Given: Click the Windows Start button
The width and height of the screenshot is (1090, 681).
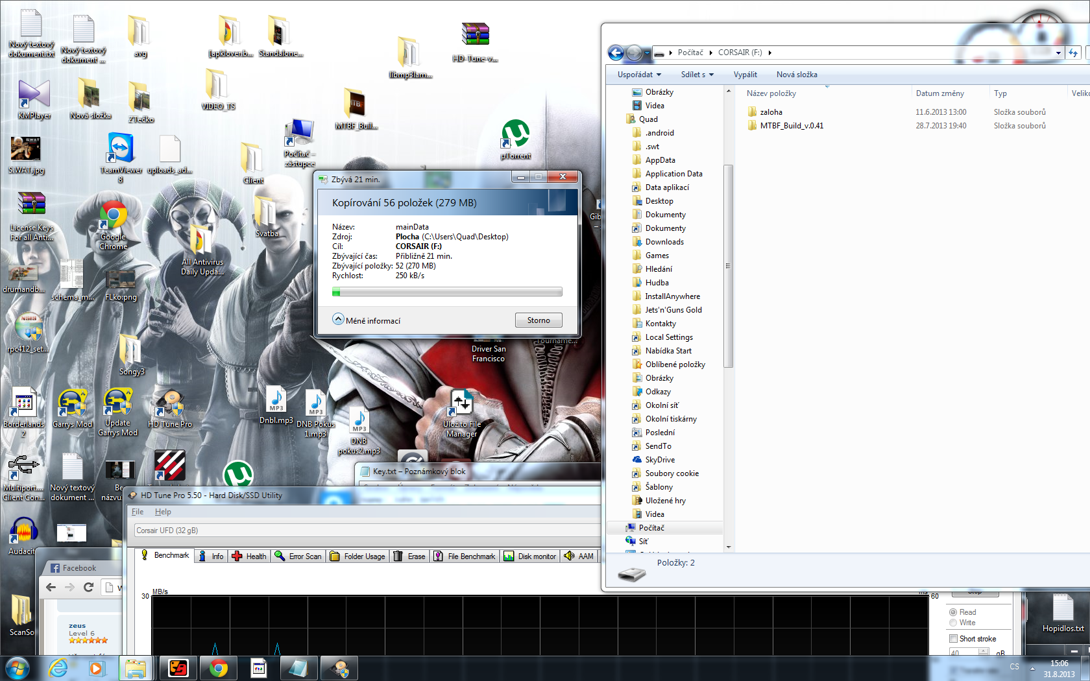Looking at the screenshot, I should tap(17, 668).
